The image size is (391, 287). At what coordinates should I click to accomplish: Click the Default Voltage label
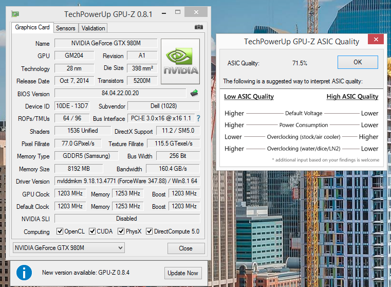(x=304, y=113)
